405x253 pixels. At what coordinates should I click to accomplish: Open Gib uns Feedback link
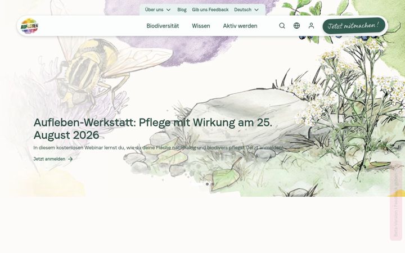point(210,10)
